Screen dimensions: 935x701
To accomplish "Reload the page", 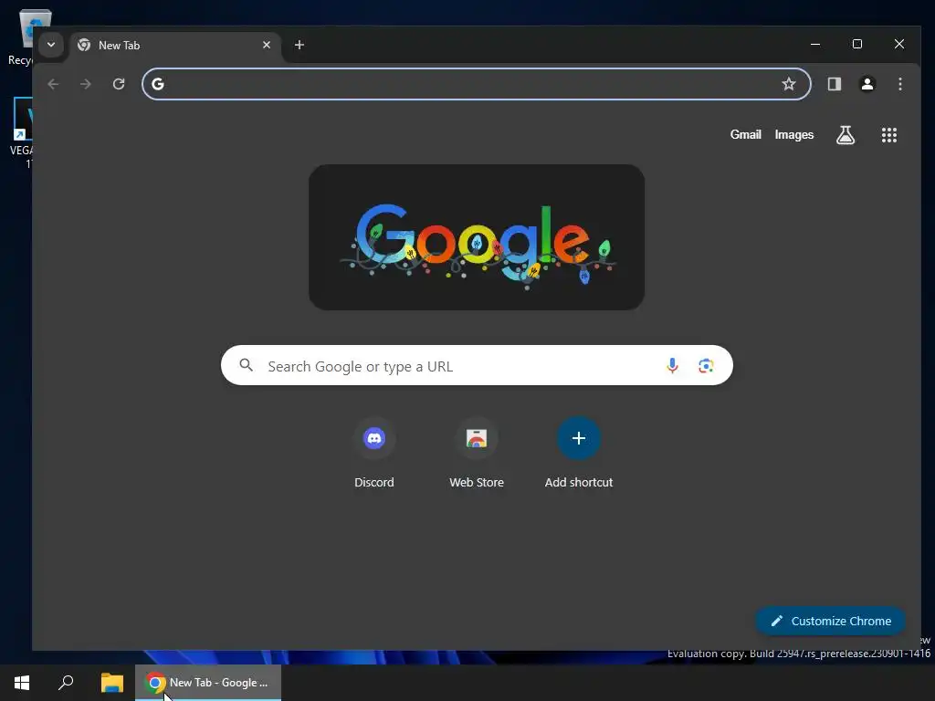I will pos(119,84).
